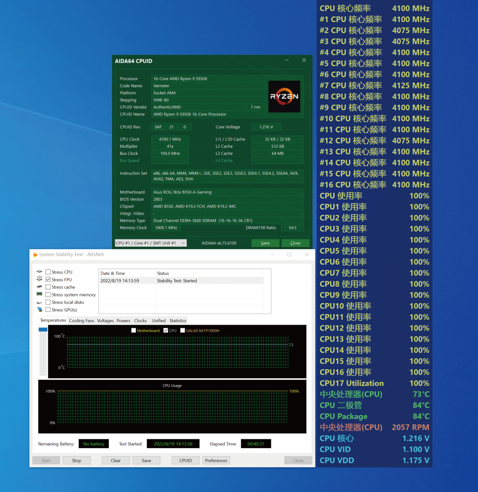Screen dimensions: 478x492
Task: Click the 123 icon beside Stress FPU
Action: (x=39, y=279)
